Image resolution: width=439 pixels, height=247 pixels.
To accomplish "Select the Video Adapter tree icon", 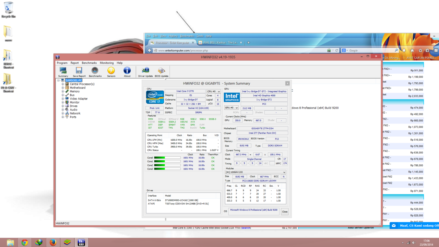I will click(67, 99).
